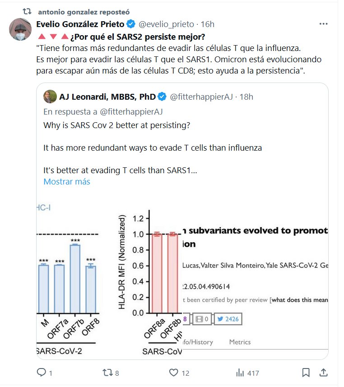The width and height of the screenshot is (344, 387).
Task: Click the reply comment icon
Action: 42,373
